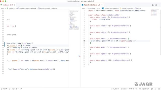Click line number 15 in PostsController gutter
The height and width of the screenshot is (90, 161).
84,41
